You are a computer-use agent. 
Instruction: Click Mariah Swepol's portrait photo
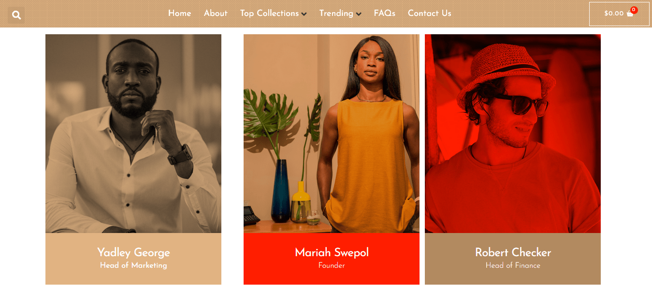(x=332, y=134)
